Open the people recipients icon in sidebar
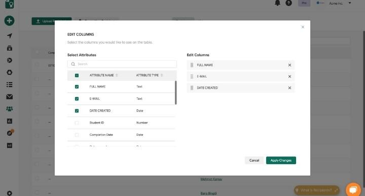 9,109
